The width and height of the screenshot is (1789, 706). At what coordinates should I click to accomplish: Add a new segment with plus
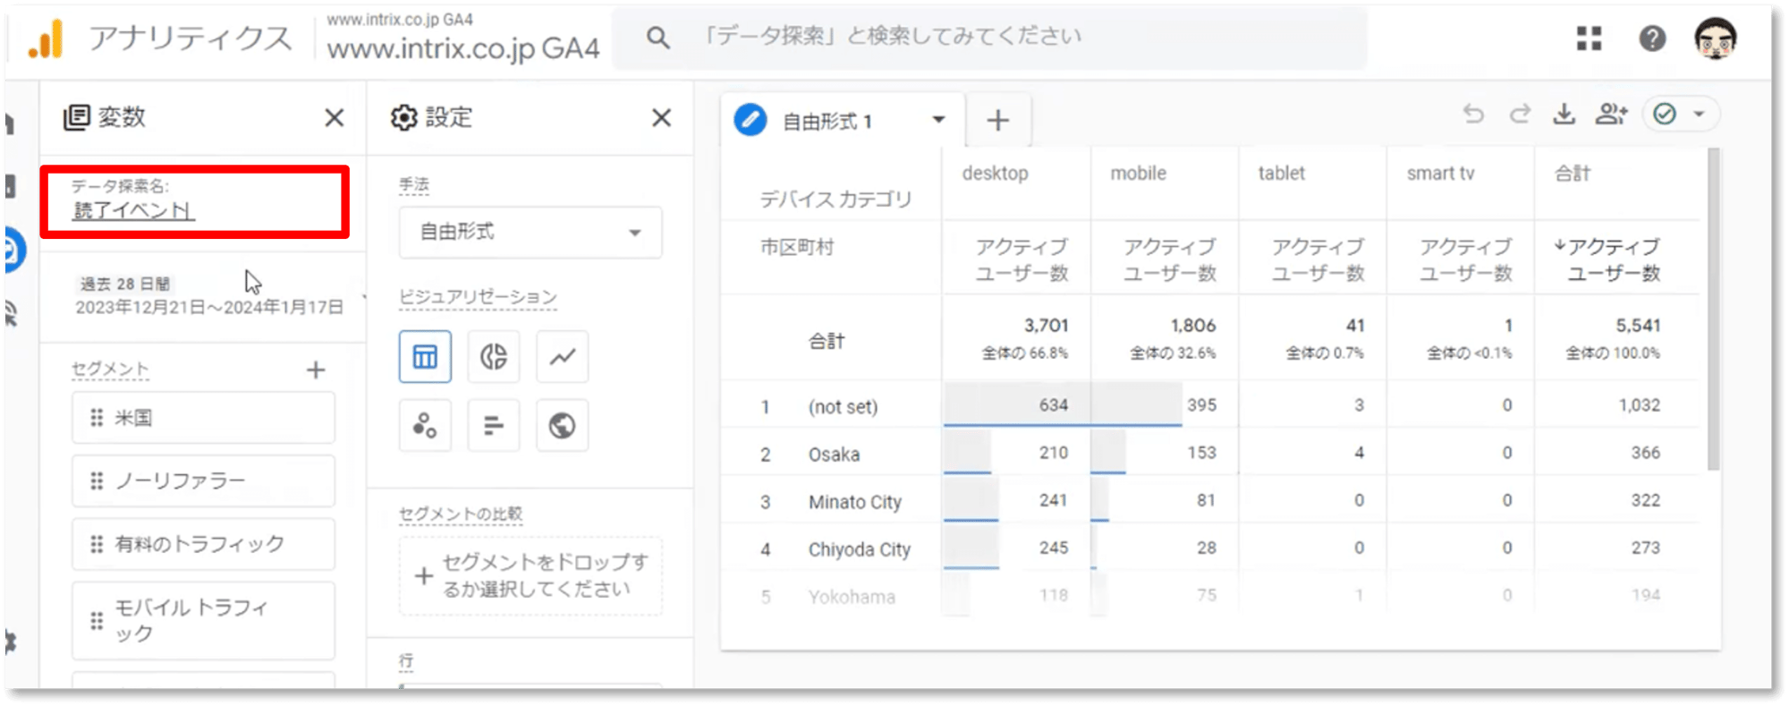[x=316, y=370]
